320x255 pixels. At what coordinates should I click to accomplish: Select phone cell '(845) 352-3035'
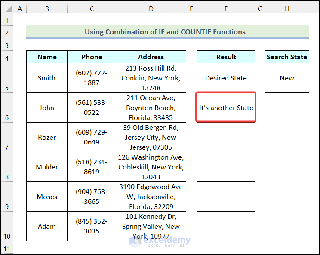coord(92,226)
